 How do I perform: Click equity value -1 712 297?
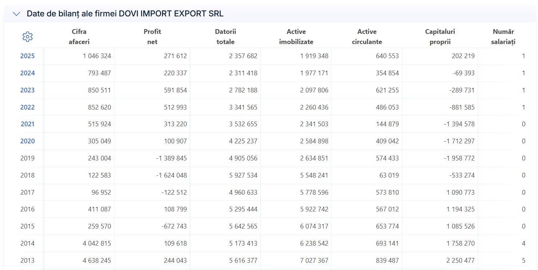459,141
